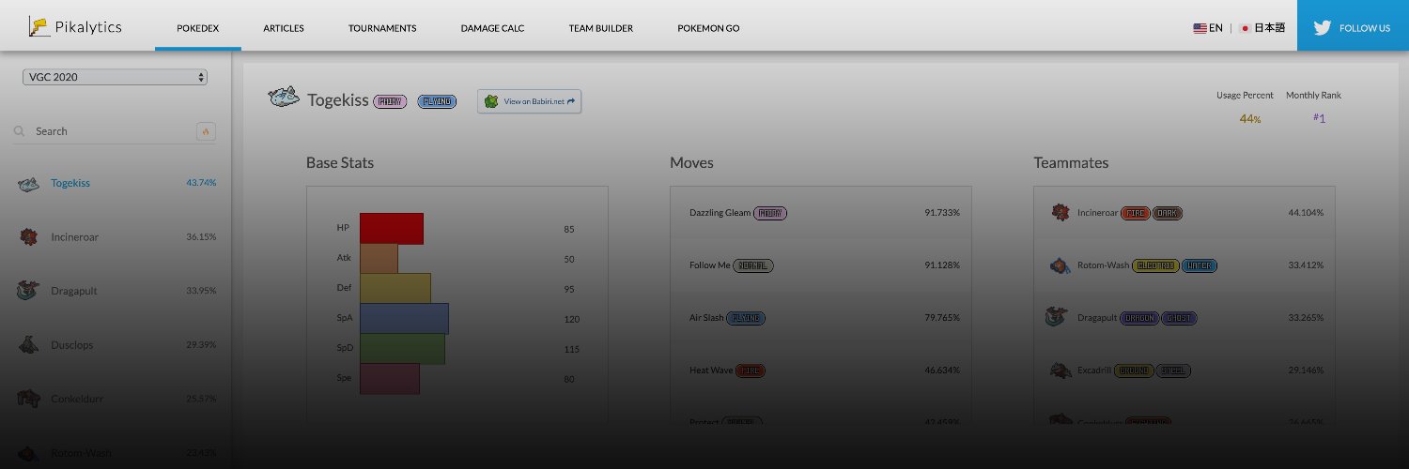Click Ghost type badge for Dragapult teammate
The height and width of the screenshot is (469, 1409).
pos(1179,318)
